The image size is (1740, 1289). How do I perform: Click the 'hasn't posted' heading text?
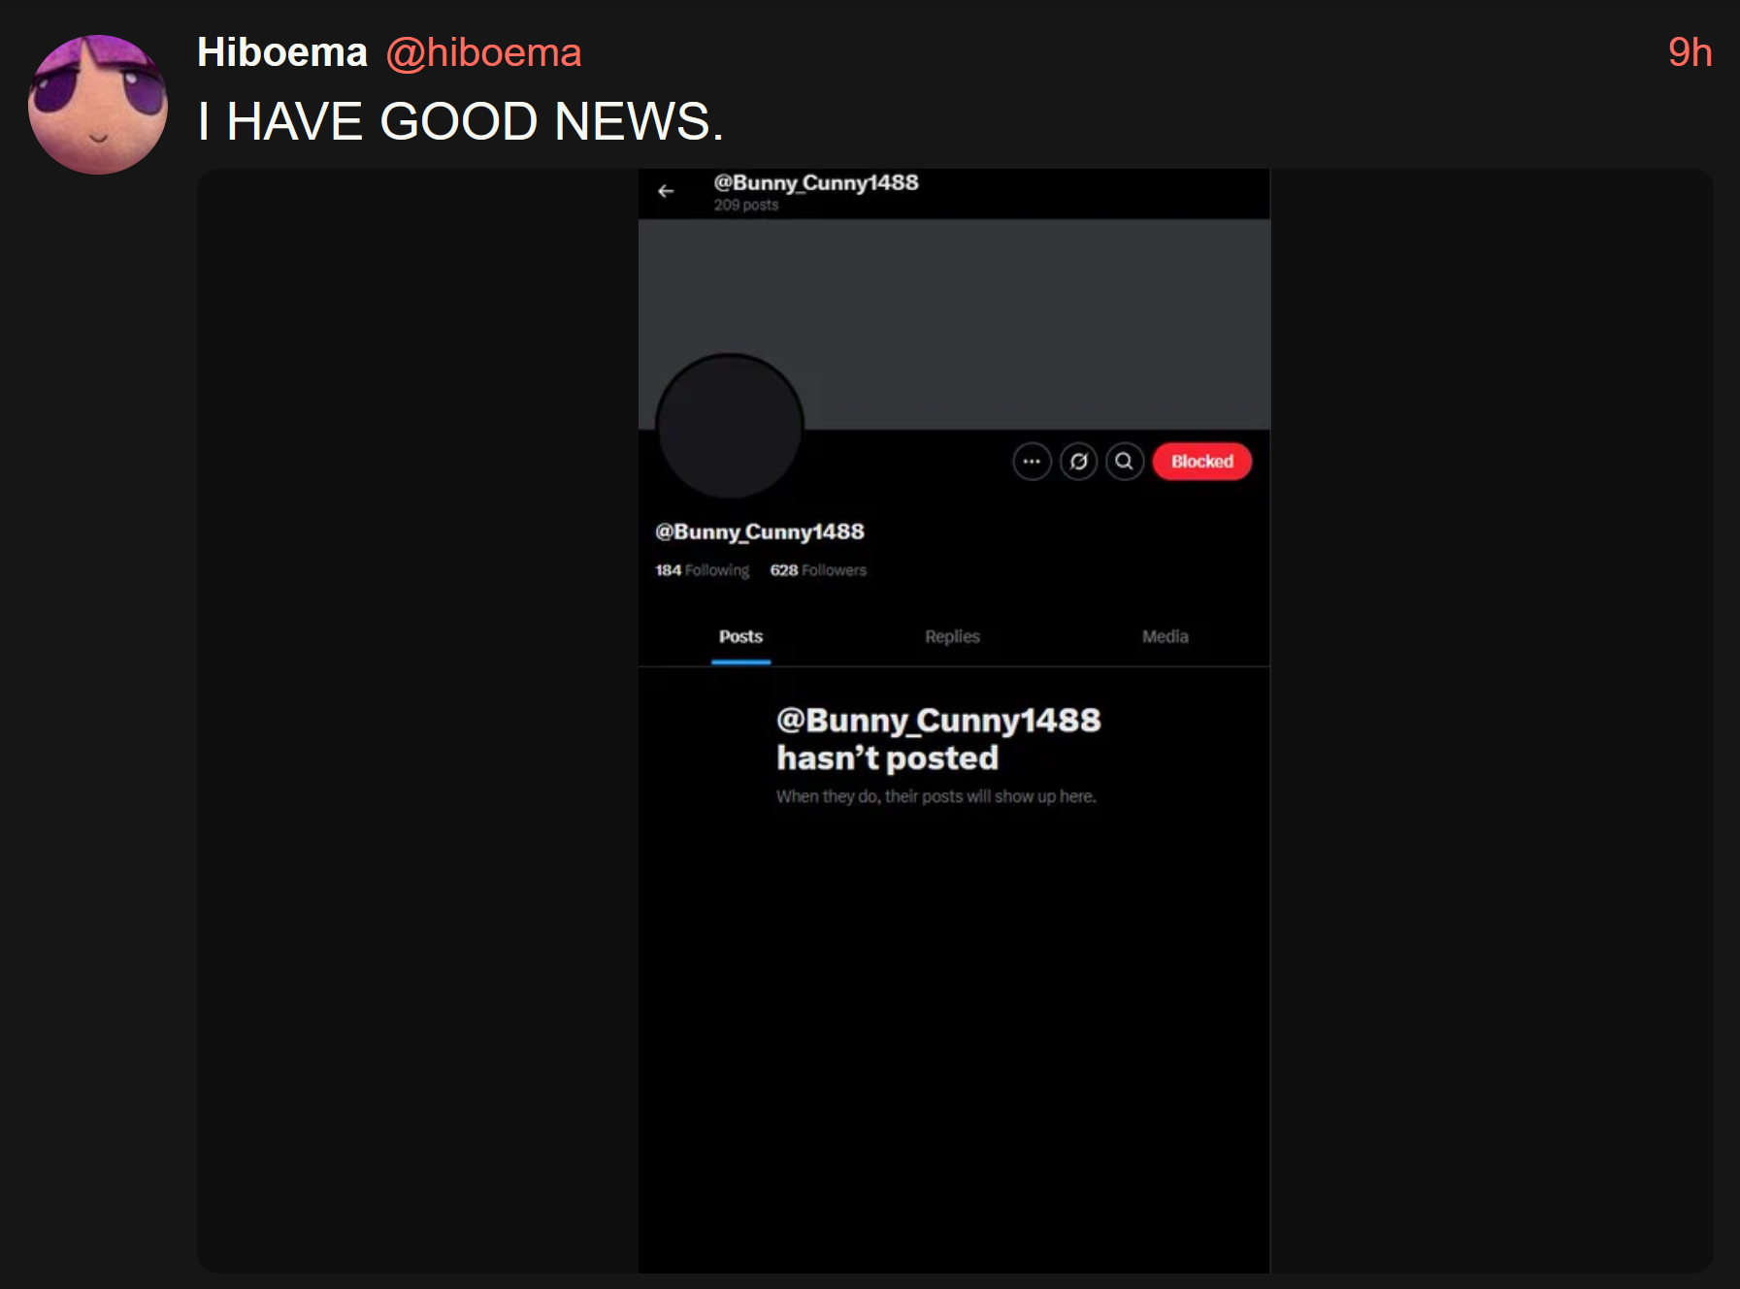[887, 757]
